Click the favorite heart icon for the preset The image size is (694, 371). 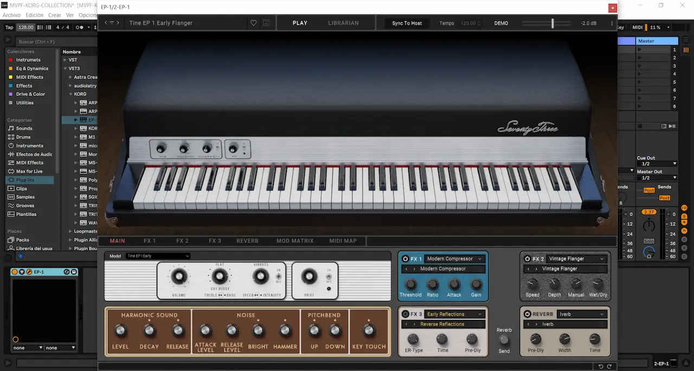[253, 23]
